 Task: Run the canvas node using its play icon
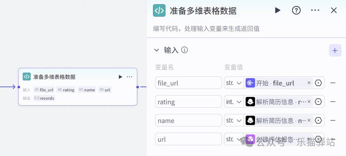pos(120,77)
